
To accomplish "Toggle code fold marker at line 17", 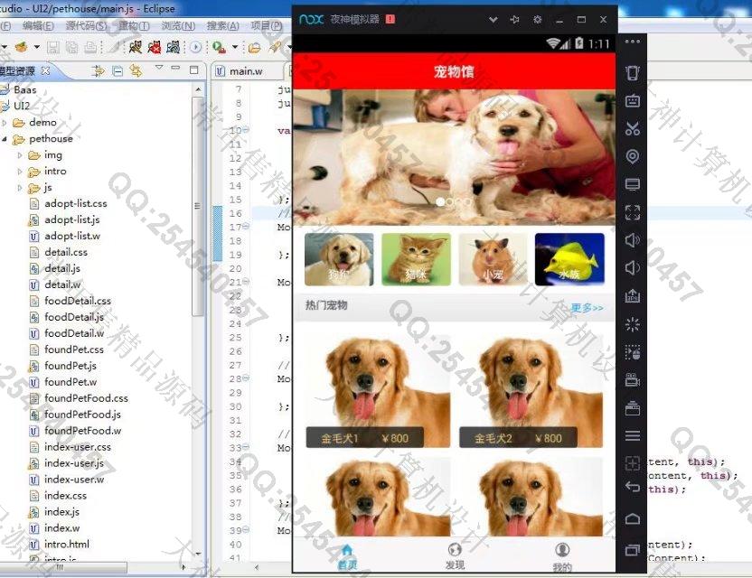I will point(246,226).
